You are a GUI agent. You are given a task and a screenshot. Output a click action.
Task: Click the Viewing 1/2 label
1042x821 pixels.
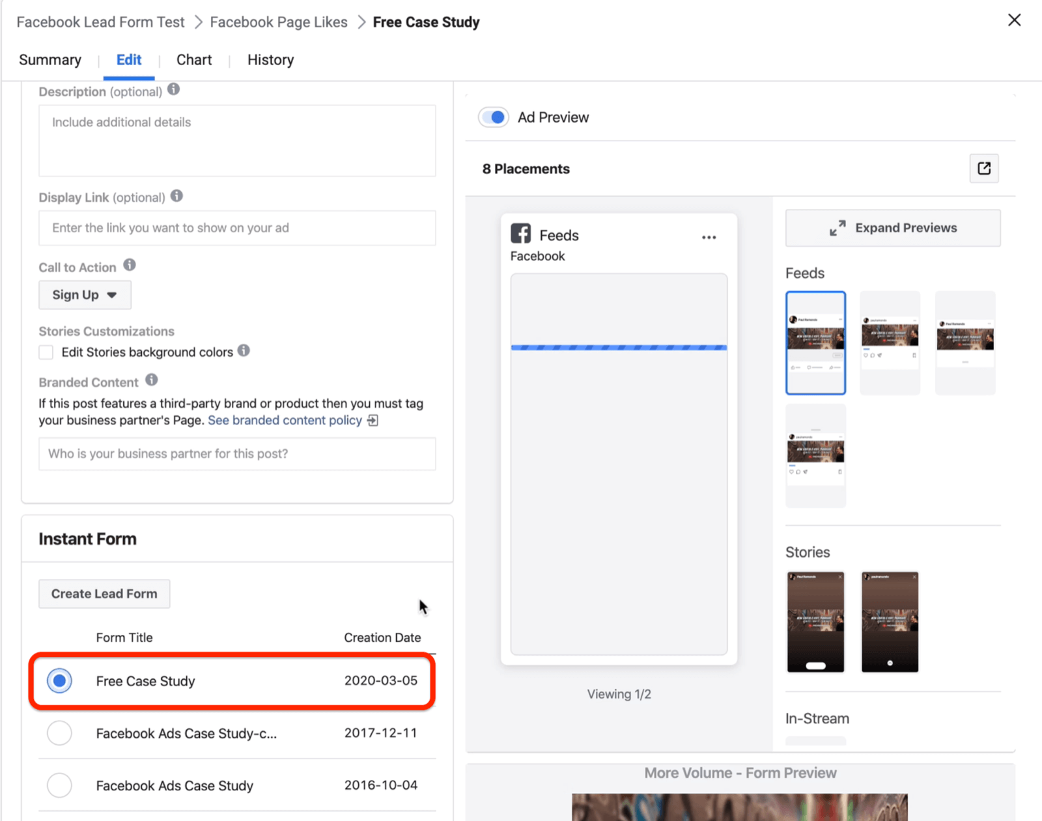619,694
